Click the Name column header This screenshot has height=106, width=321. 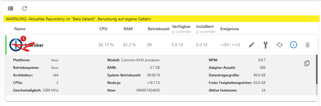pyautogui.click(x=20, y=29)
